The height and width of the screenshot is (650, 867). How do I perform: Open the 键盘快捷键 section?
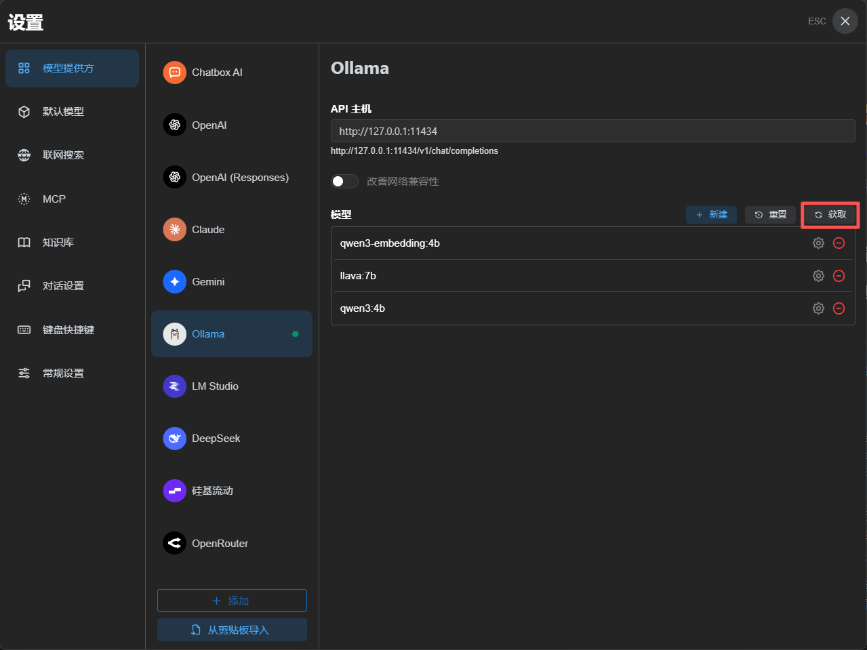point(72,329)
